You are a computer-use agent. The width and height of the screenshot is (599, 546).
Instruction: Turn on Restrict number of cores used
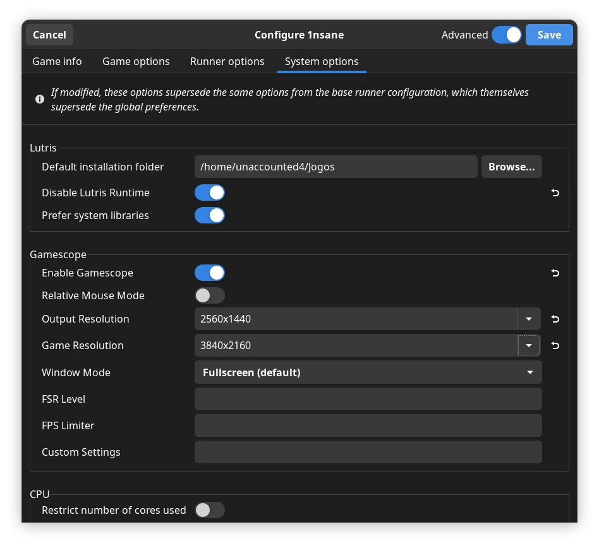tap(210, 510)
